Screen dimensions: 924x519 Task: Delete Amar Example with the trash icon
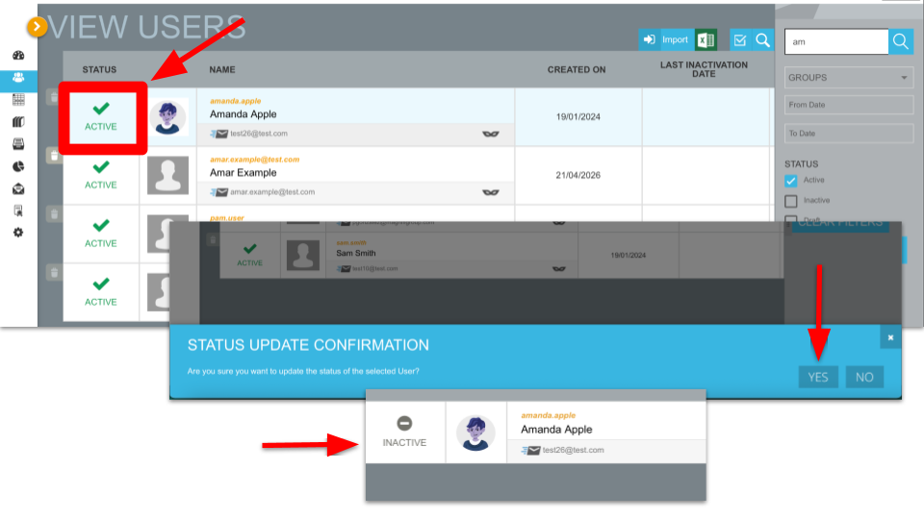pos(54,156)
